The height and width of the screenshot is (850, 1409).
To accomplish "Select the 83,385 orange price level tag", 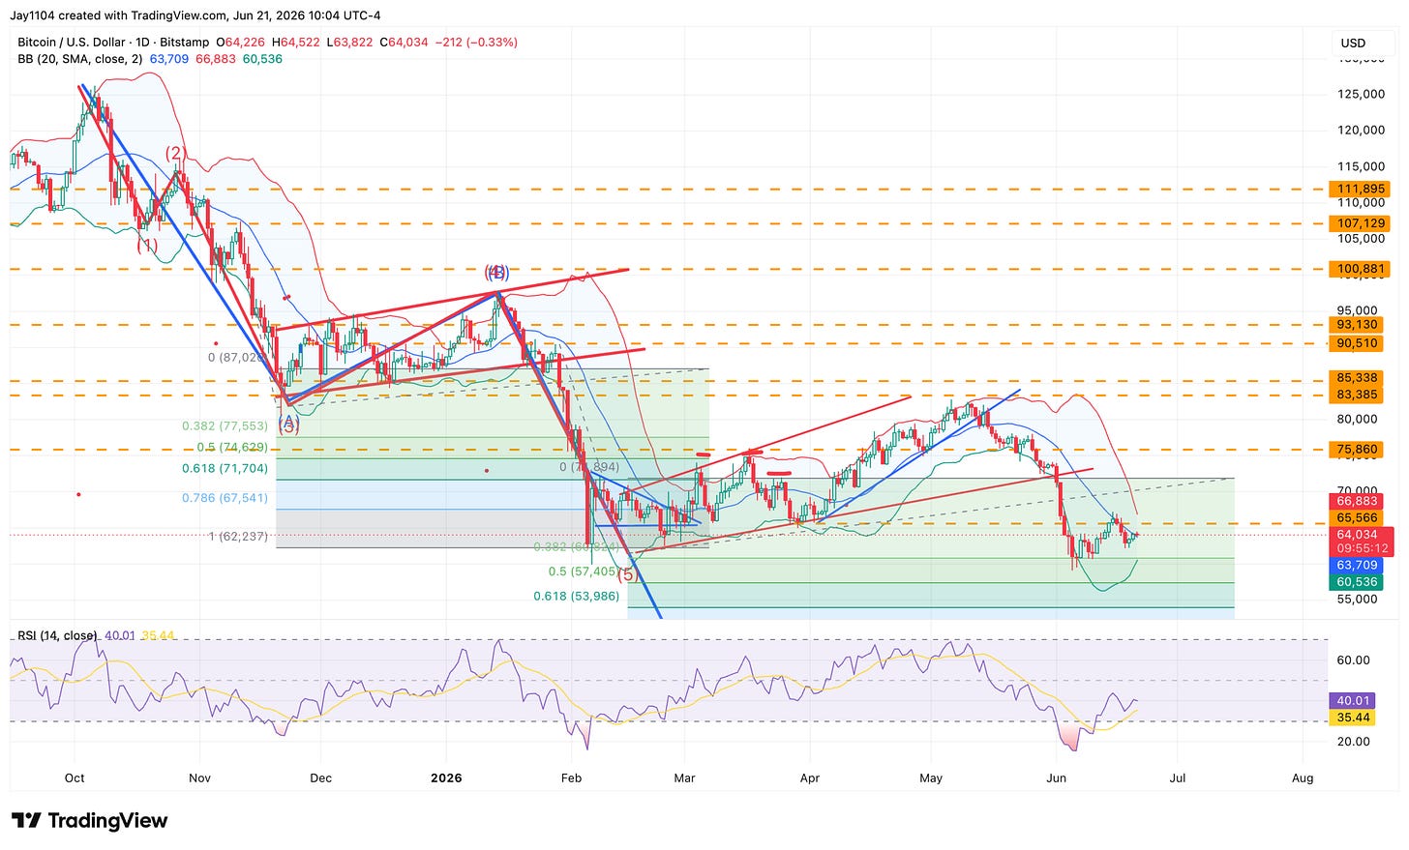I will click(1358, 395).
